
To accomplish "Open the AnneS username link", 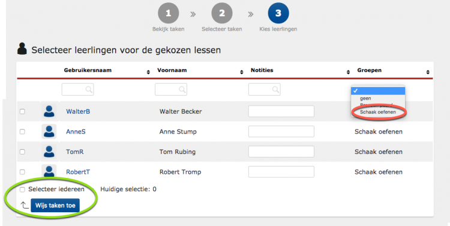I will coord(76,132).
